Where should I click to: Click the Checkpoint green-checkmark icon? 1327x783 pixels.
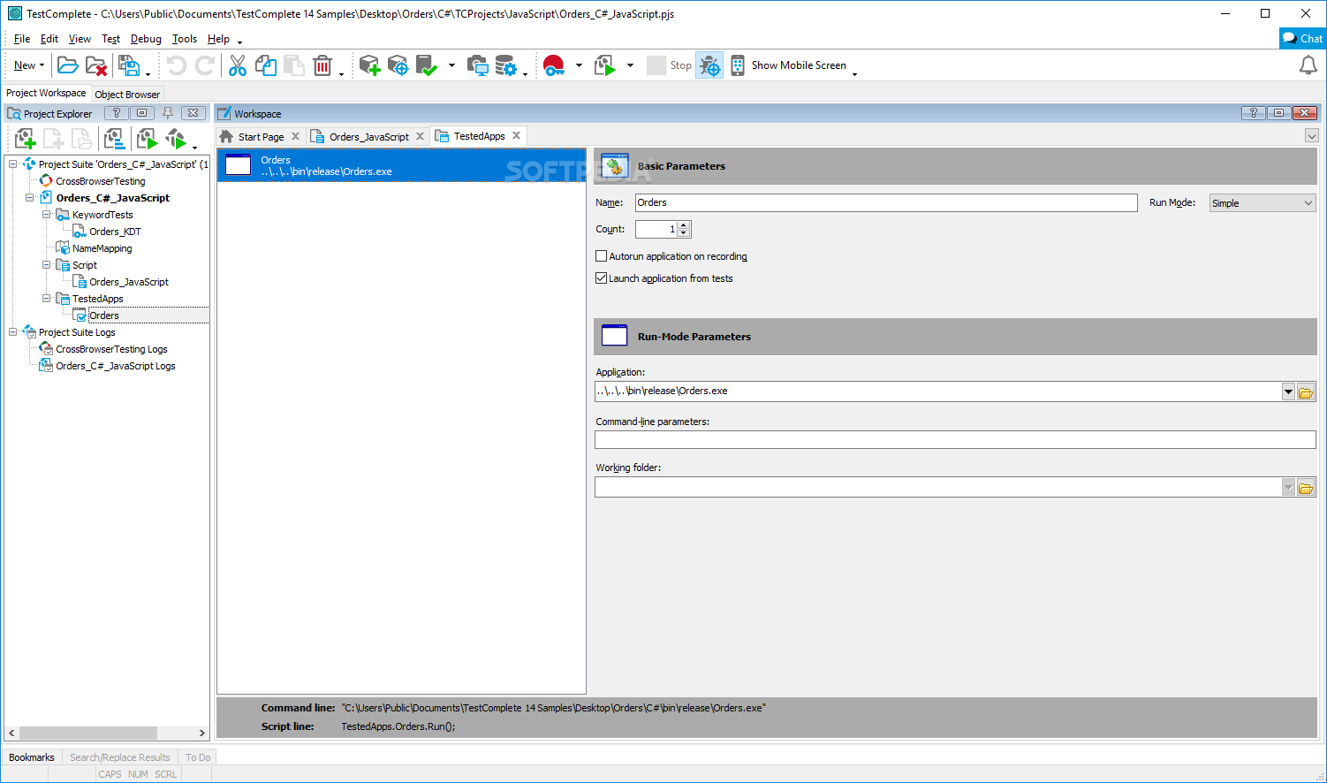(427, 65)
